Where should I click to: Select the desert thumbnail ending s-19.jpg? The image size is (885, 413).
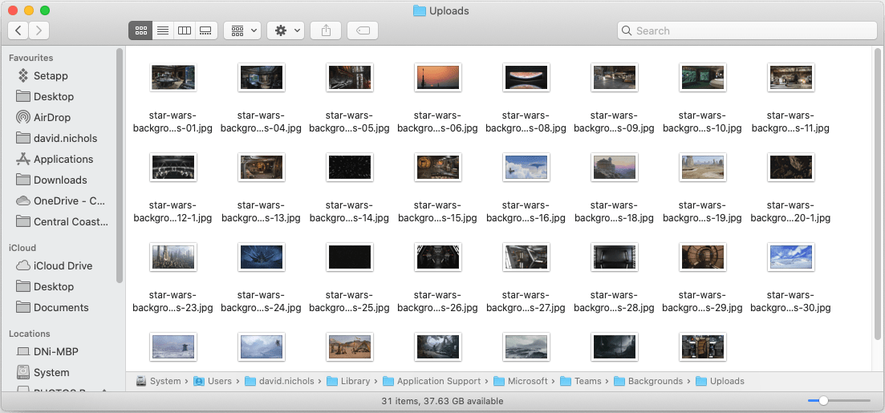tap(703, 168)
